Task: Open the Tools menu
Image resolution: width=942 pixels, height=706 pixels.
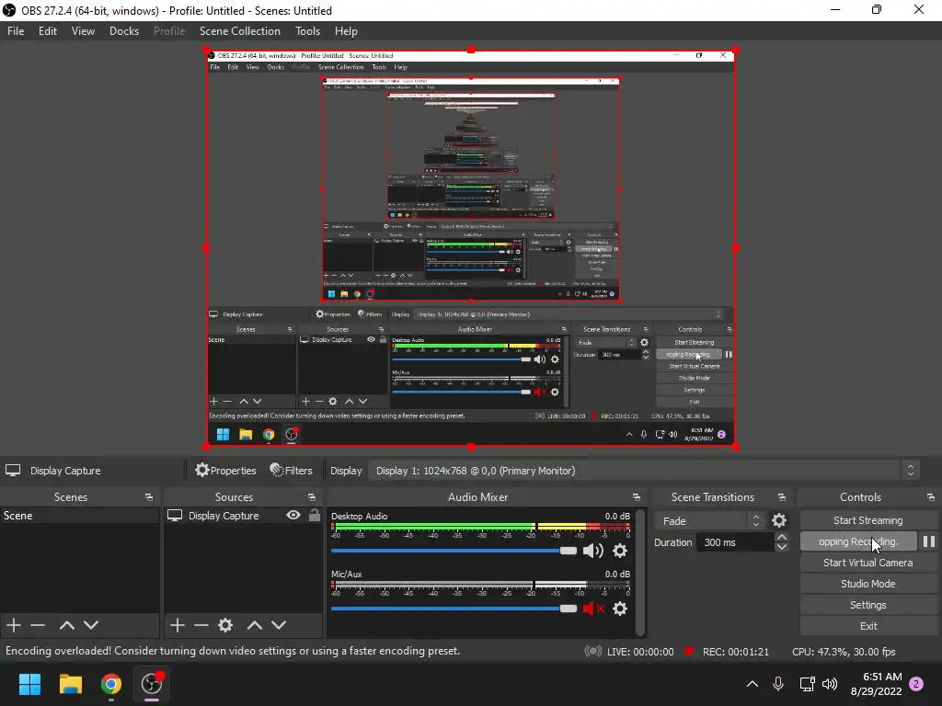Action: (x=307, y=31)
